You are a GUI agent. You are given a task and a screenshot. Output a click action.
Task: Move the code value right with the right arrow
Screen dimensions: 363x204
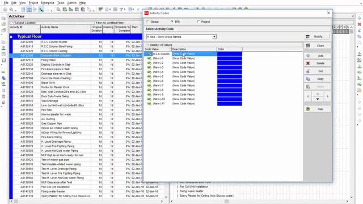pyautogui.click(x=328, y=96)
